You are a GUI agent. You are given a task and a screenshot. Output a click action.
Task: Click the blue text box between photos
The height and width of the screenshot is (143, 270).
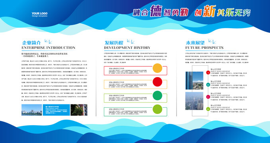point(56,110)
